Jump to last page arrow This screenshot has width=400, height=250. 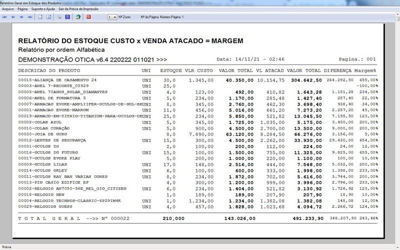click(30, 17)
